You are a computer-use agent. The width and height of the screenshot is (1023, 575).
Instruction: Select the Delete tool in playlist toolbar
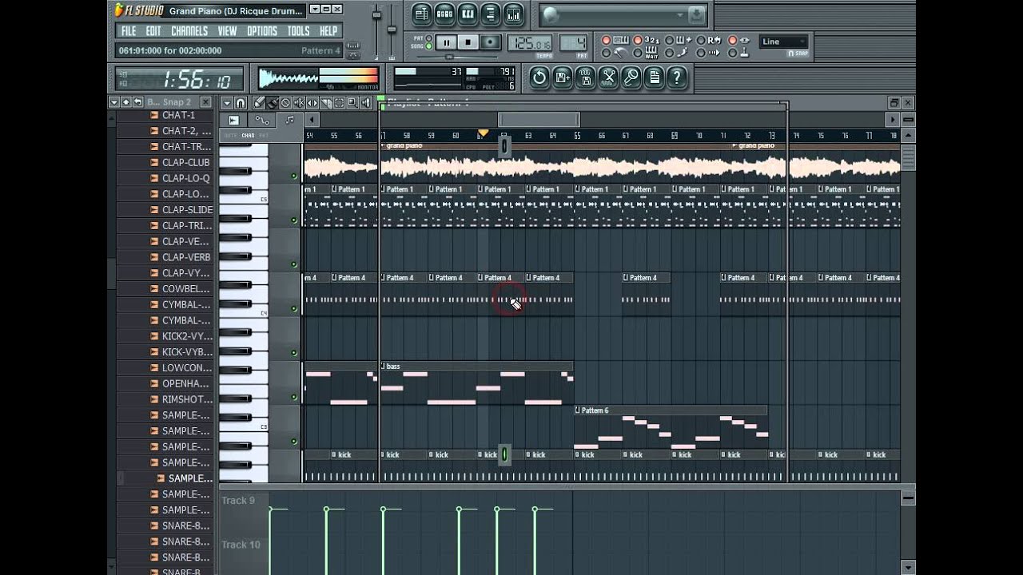pos(285,102)
